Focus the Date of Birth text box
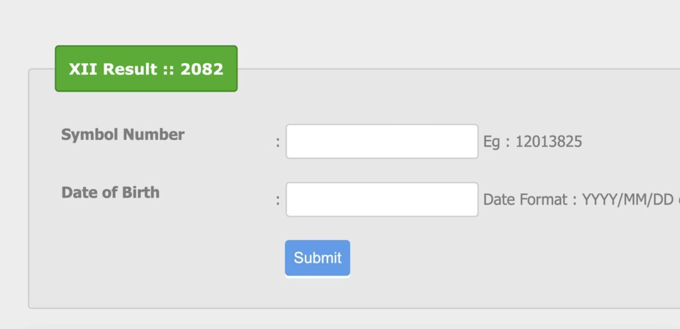This screenshot has width=680, height=329. [x=382, y=200]
